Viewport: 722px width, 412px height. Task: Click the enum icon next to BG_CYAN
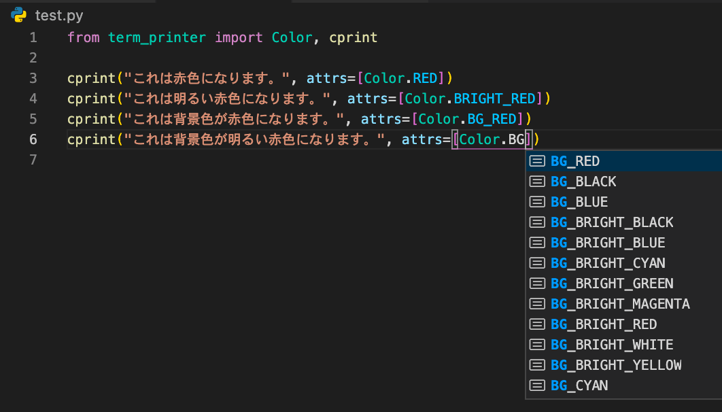537,385
